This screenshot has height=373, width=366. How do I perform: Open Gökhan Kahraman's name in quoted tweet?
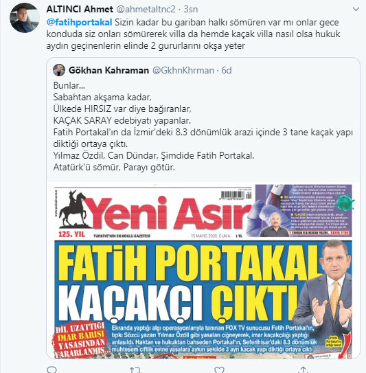tap(108, 70)
